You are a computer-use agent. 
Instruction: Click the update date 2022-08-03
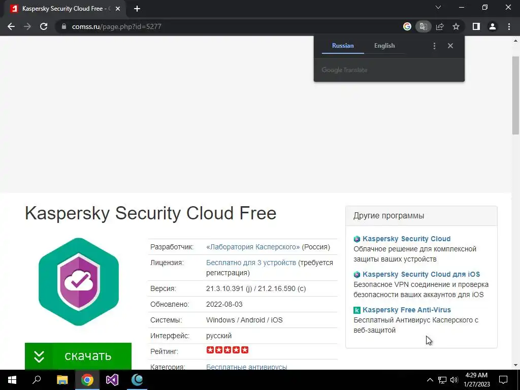224,304
